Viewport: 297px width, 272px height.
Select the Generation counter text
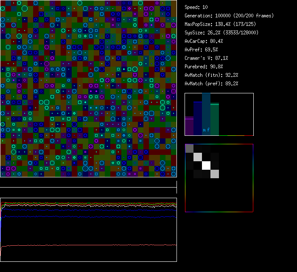(229, 16)
